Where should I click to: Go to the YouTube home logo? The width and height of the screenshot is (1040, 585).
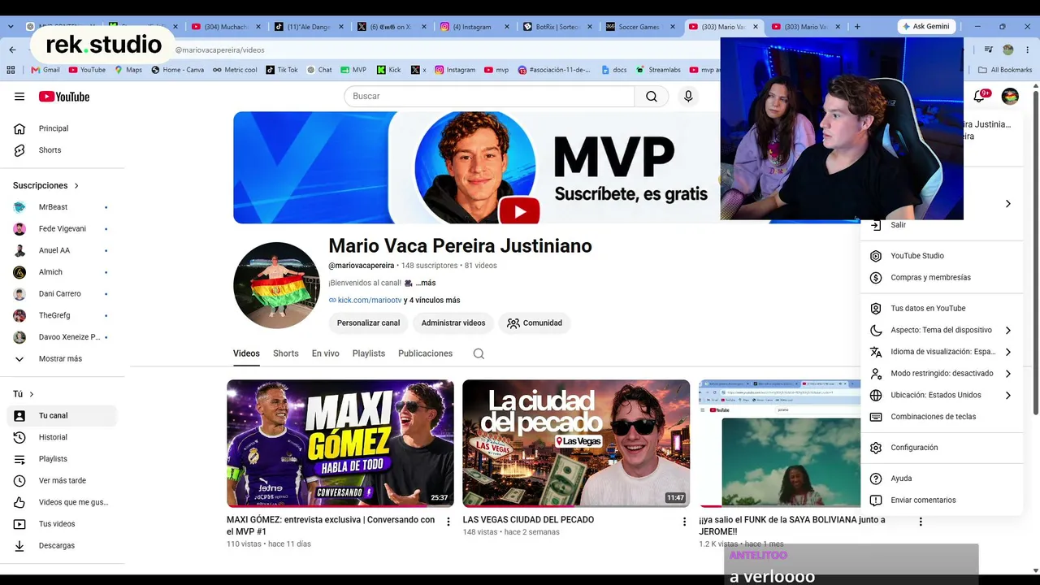tap(64, 97)
